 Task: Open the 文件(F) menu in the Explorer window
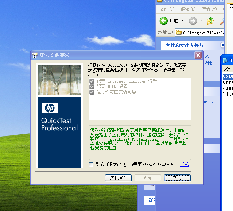[x=167, y=9]
